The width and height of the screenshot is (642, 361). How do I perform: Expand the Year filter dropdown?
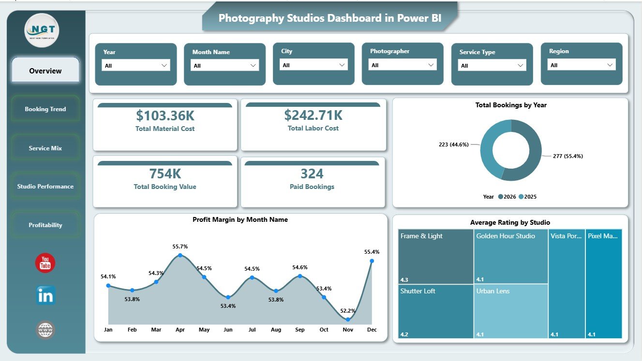136,65
